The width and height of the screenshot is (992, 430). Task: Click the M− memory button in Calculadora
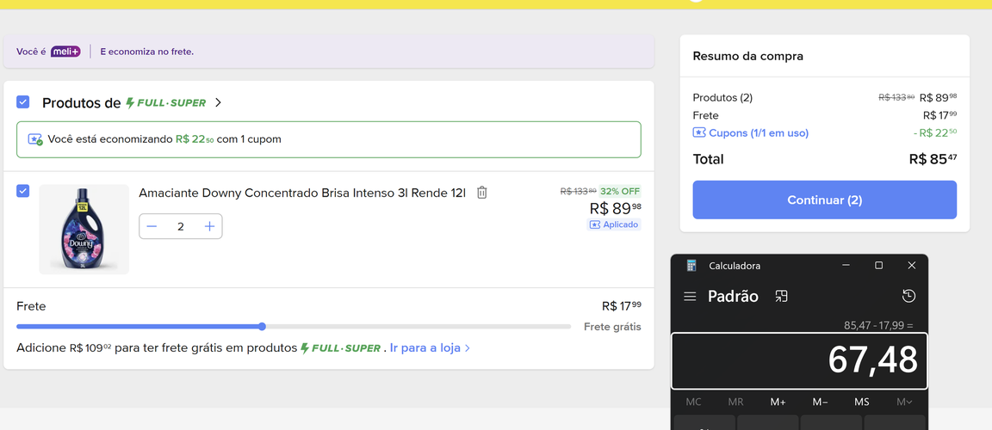[820, 402]
